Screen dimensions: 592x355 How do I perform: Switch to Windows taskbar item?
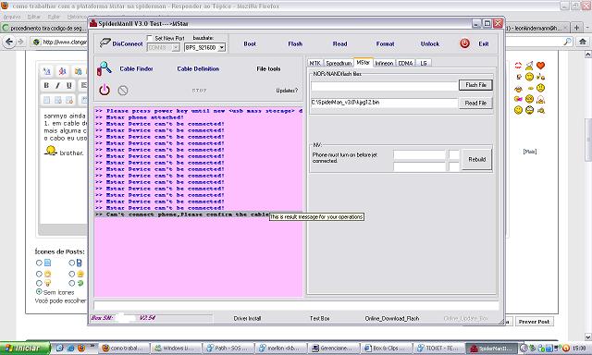click(176, 348)
